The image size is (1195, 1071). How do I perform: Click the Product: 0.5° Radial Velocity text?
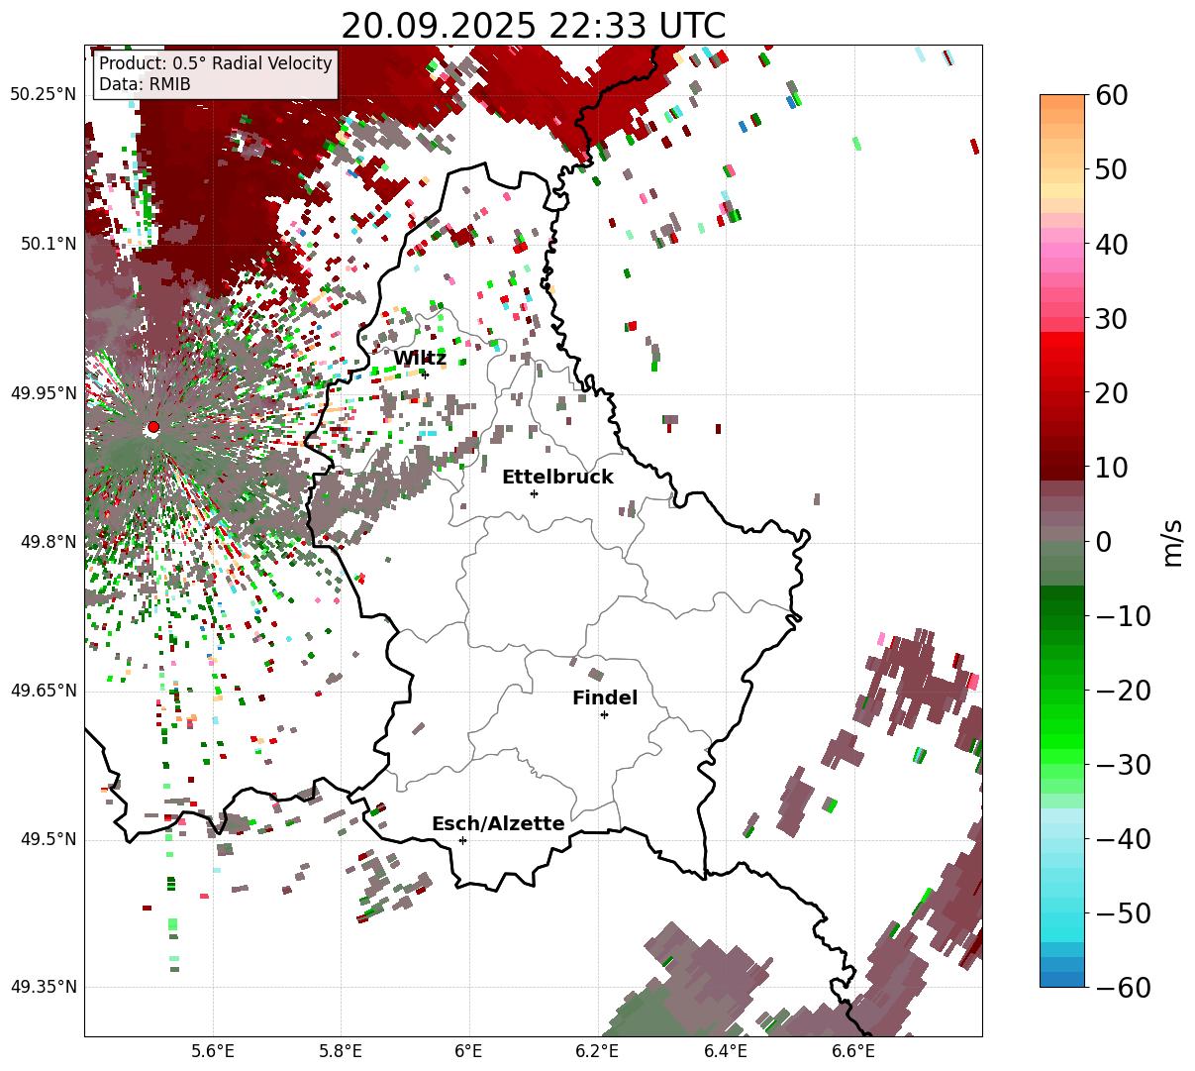pos(216,63)
